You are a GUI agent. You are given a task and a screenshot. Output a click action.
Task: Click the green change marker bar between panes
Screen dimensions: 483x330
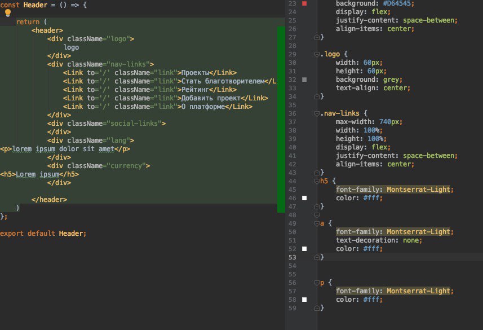(281, 118)
